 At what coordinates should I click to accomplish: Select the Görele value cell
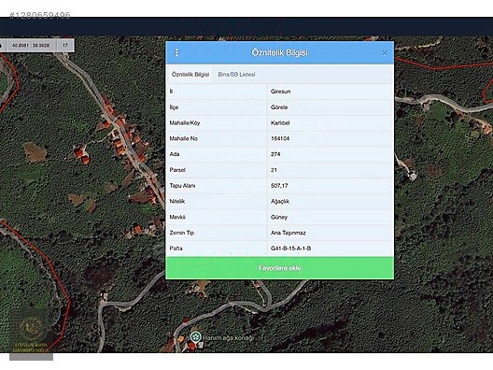(331, 107)
